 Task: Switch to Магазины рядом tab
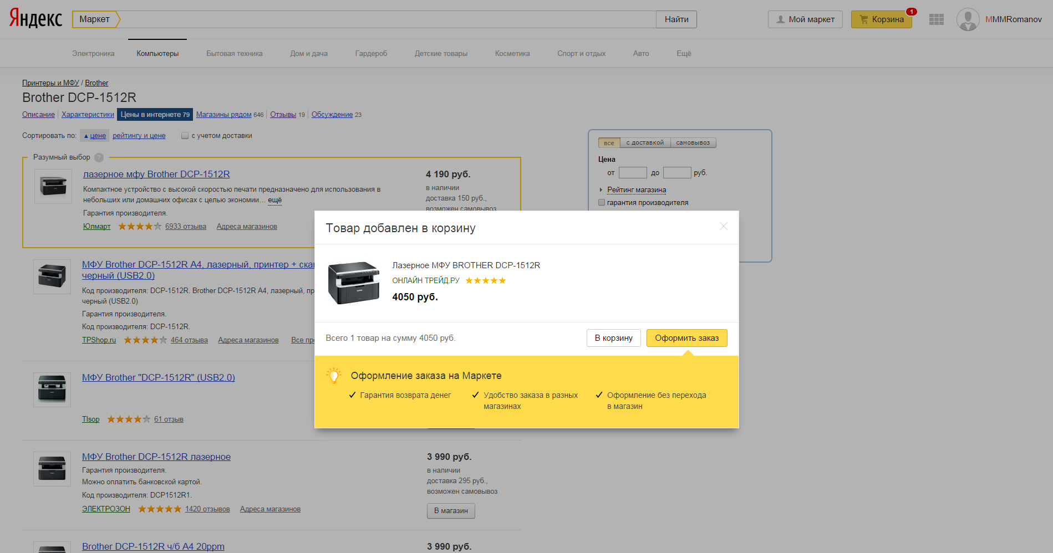click(x=223, y=115)
